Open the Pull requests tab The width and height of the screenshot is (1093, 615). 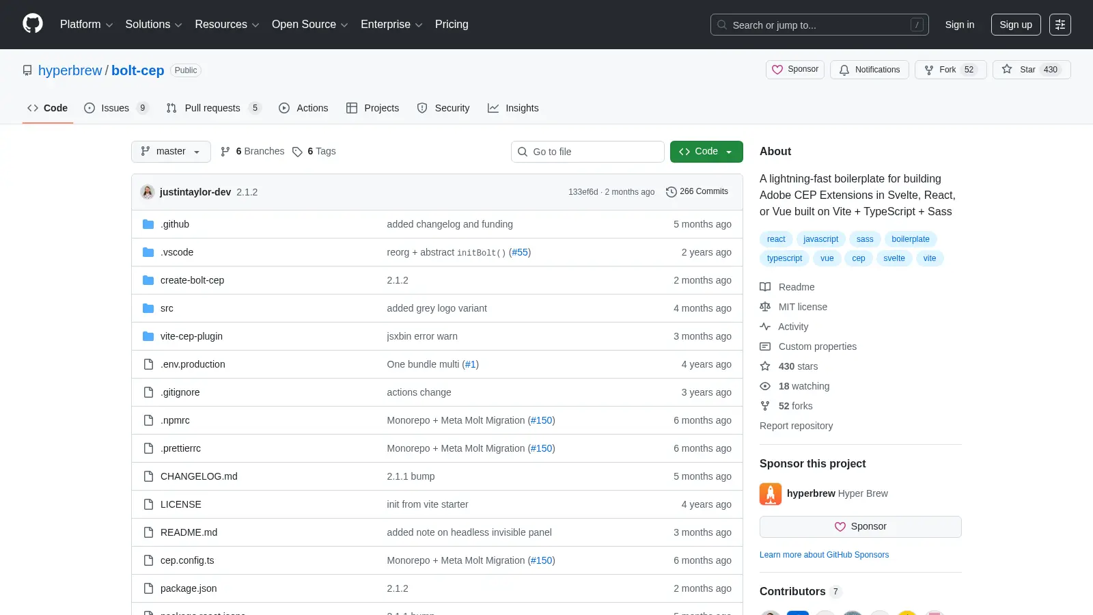(214, 108)
